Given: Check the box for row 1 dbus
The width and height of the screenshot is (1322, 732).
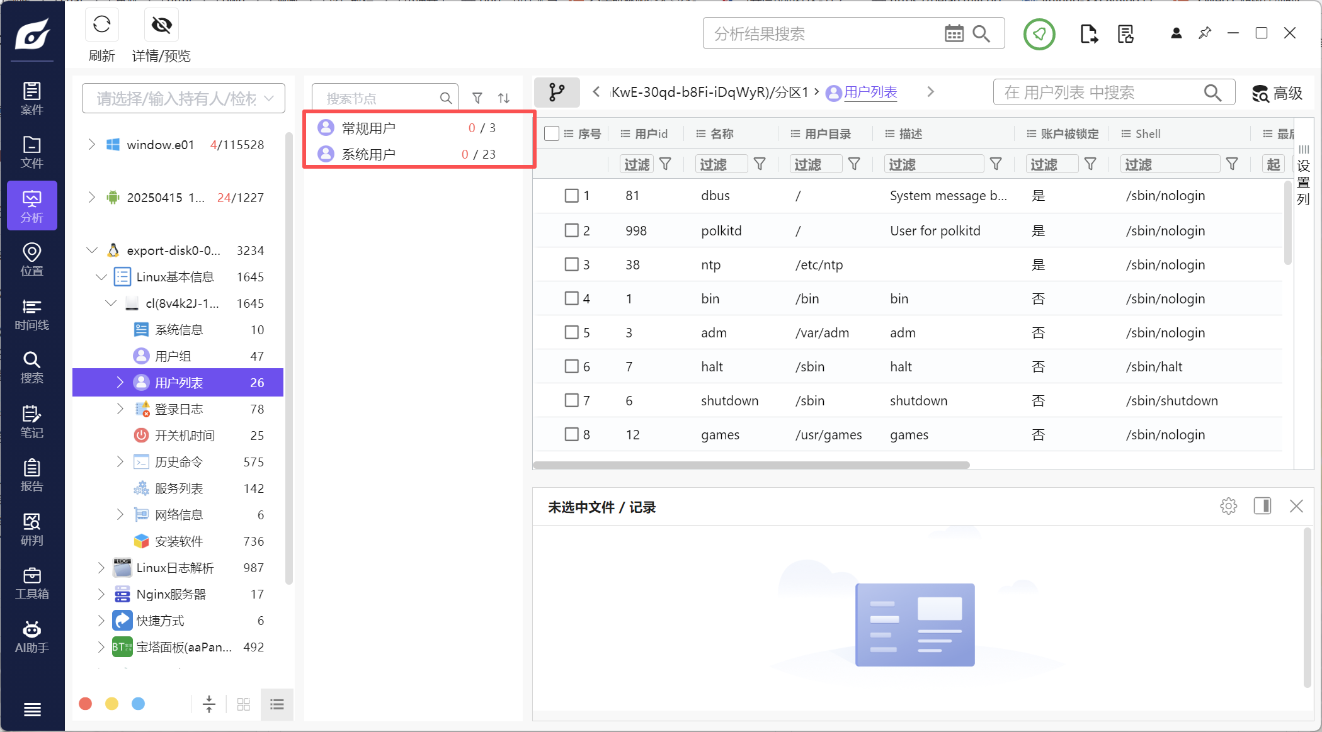Looking at the screenshot, I should coord(571,196).
